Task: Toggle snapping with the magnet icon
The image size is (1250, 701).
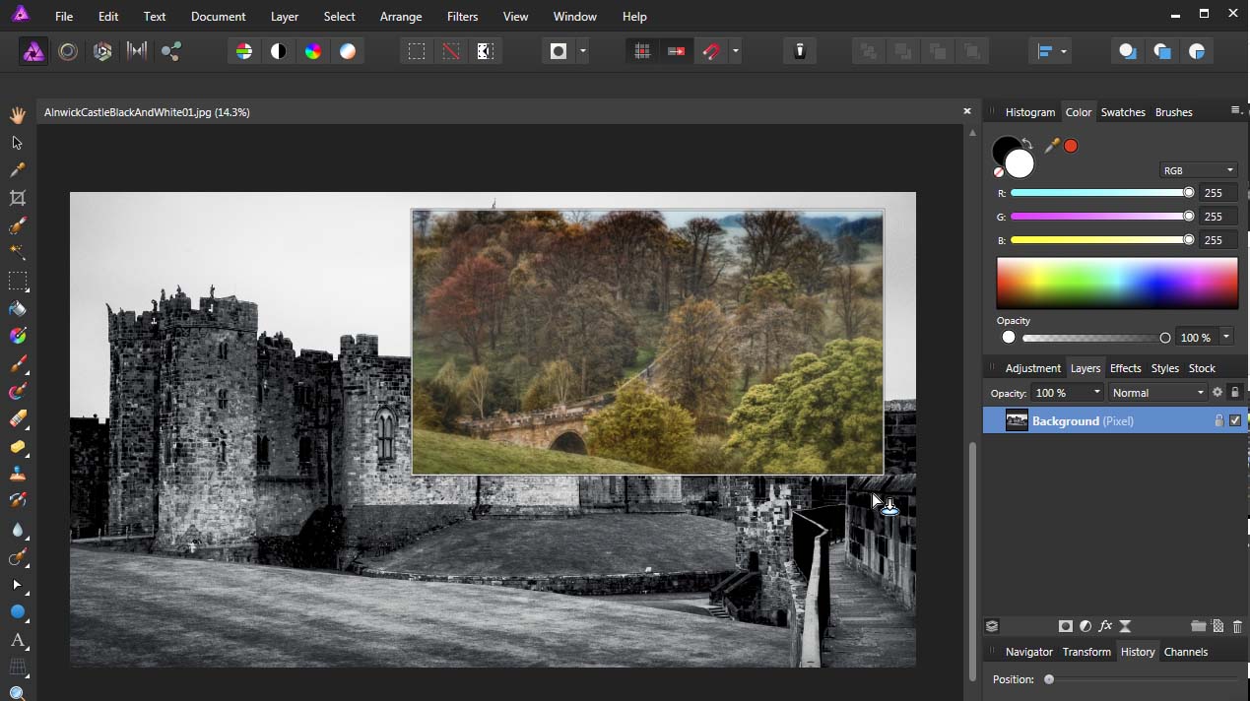Action: 710,51
